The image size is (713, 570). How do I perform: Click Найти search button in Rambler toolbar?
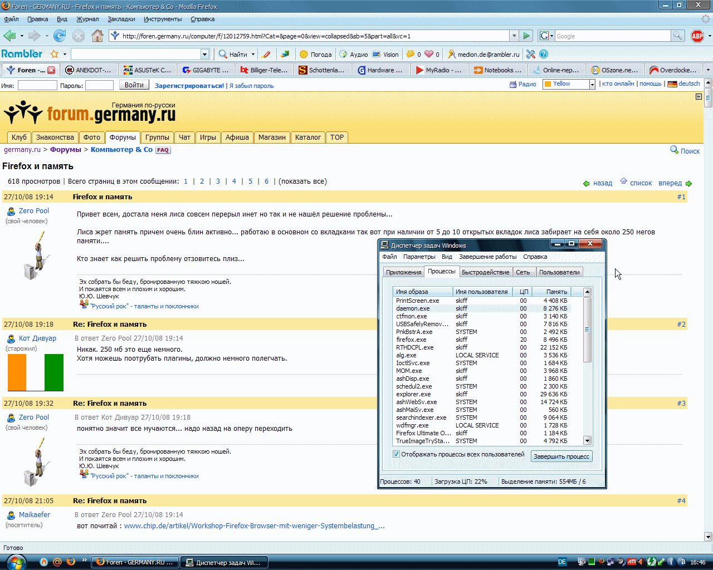(x=233, y=54)
